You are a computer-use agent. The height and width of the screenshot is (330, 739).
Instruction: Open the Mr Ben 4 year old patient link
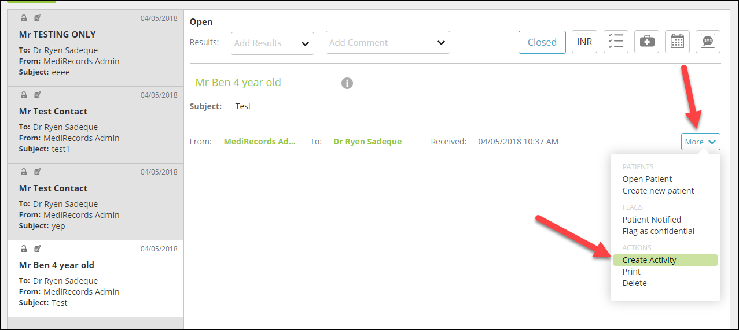[x=238, y=83]
